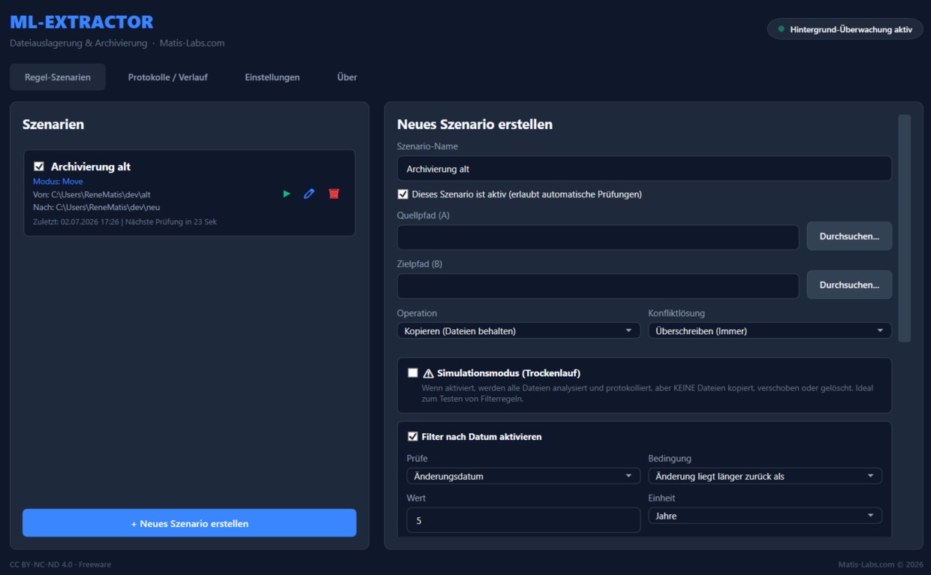The image size is (931, 575).
Task: Uncheck the Archivierung alt scenario checkbox in list
Action: coord(39,167)
